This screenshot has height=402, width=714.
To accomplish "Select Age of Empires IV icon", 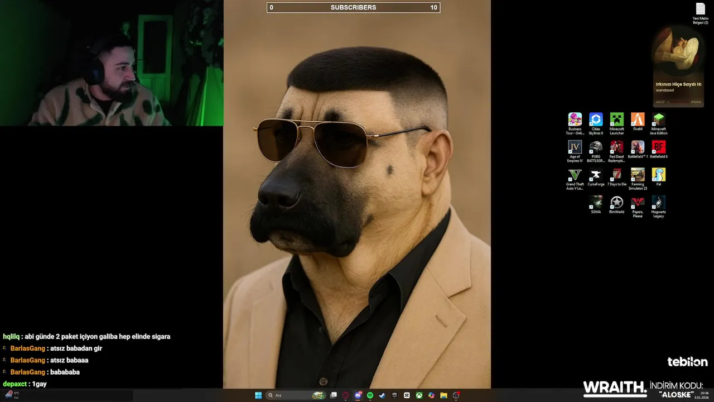I will pyautogui.click(x=575, y=151).
